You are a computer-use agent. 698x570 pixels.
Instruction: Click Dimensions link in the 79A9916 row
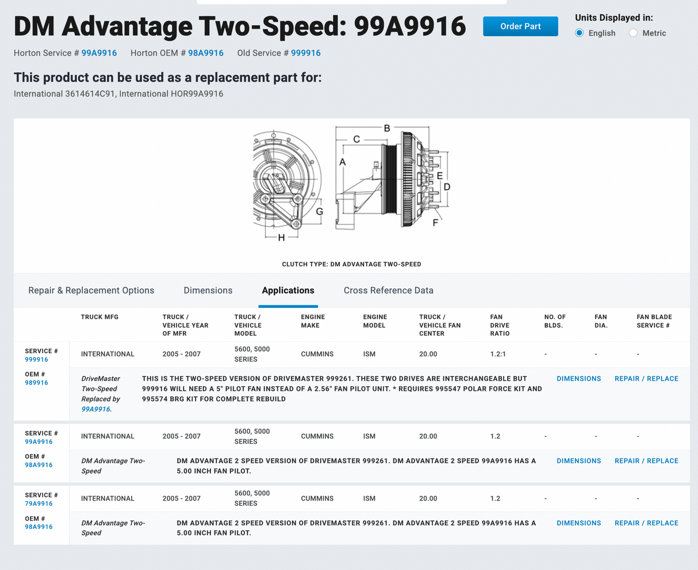(578, 523)
